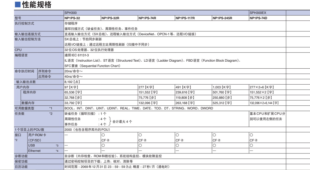Select the 65,536【字】 program memory value

pos(73,92)
